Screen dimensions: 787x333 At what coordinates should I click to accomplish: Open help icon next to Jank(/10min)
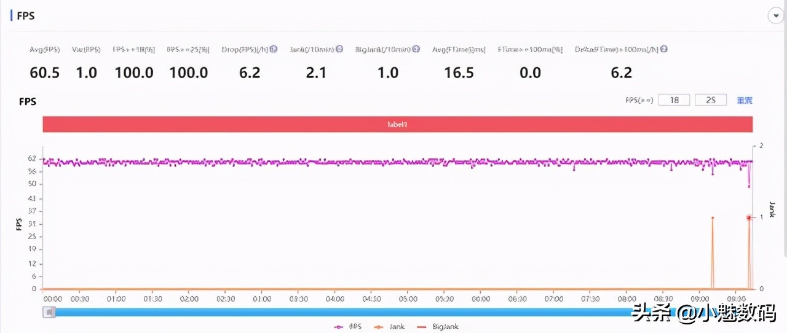point(339,49)
